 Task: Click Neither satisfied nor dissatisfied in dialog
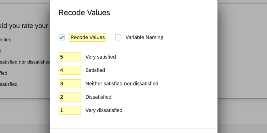[x=122, y=84]
